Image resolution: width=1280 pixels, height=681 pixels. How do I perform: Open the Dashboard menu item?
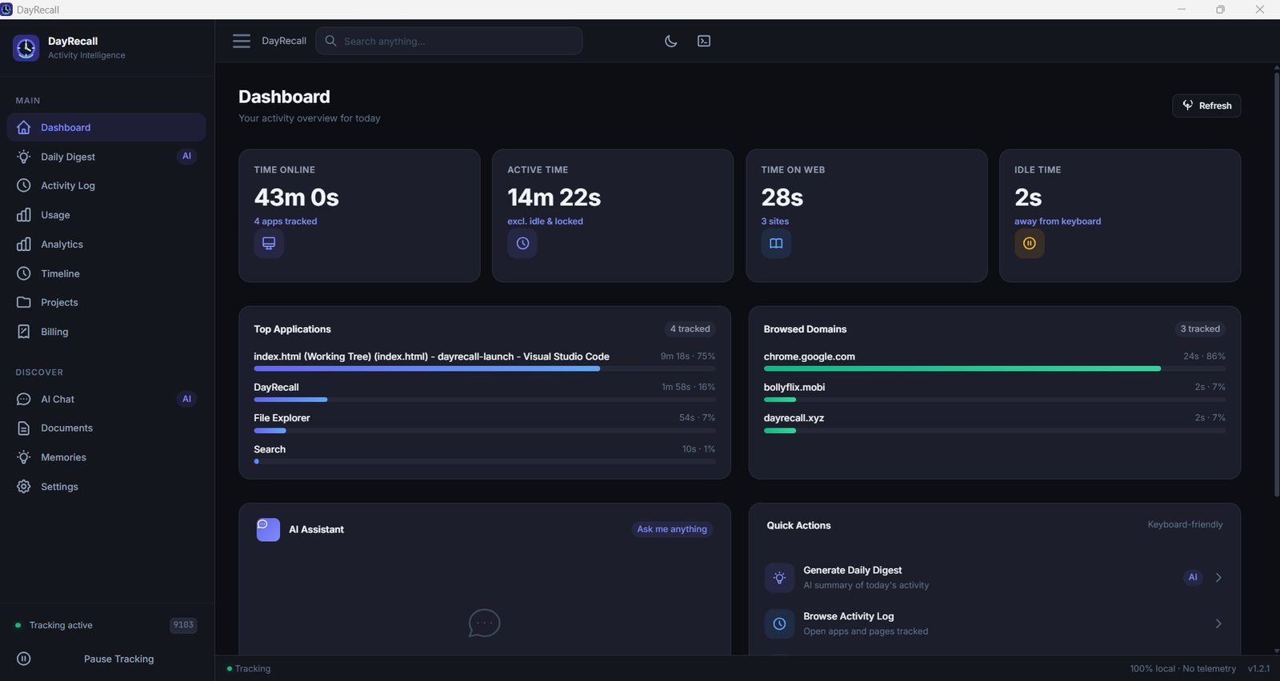tap(106, 127)
